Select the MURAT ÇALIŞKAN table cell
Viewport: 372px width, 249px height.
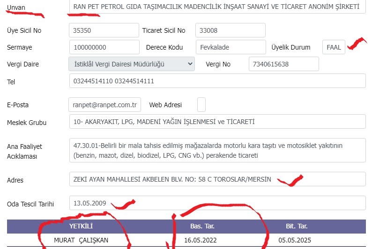point(81,240)
